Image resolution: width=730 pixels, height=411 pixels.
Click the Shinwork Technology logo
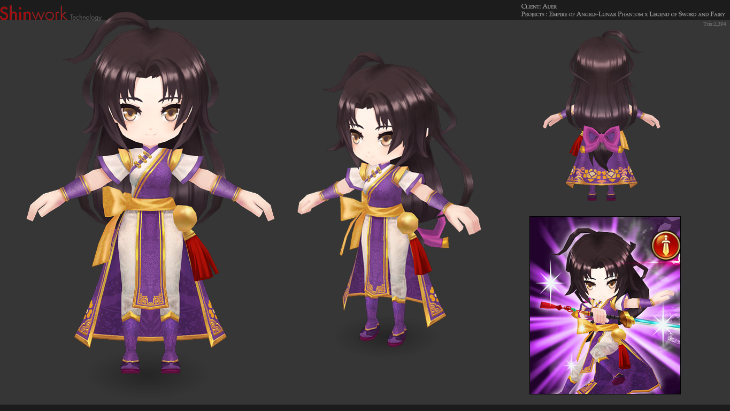51,13
